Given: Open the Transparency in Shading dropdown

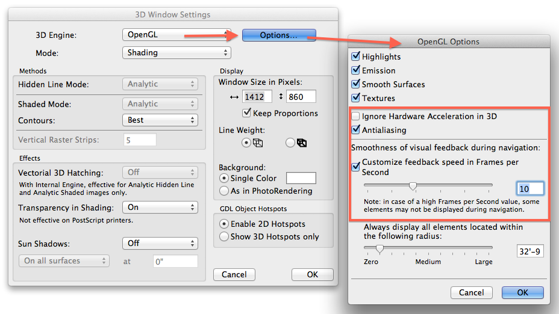Looking at the screenshot, I should [160, 208].
